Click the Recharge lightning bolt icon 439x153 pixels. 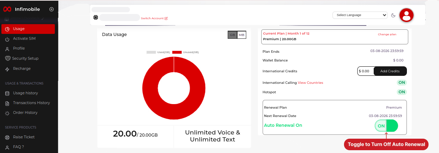(x=7, y=69)
